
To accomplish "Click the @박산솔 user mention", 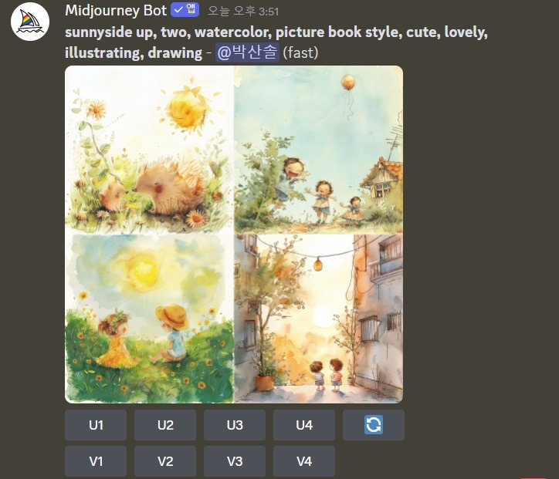I will coord(247,52).
